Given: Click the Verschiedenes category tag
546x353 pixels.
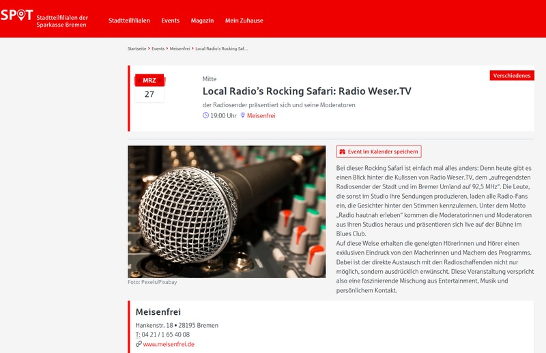Looking at the screenshot, I should 512,76.
